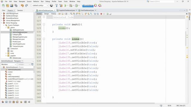Toggle third filter icon at Navigator bottom
The image size is (191, 107).
point(10,102)
